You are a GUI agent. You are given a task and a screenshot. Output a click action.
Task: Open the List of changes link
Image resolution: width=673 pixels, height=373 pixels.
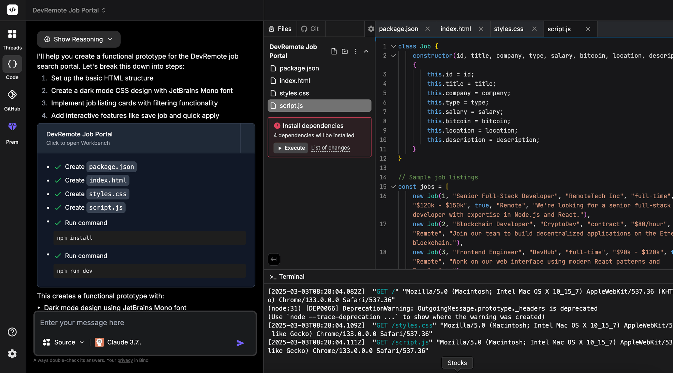(x=330, y=148)
